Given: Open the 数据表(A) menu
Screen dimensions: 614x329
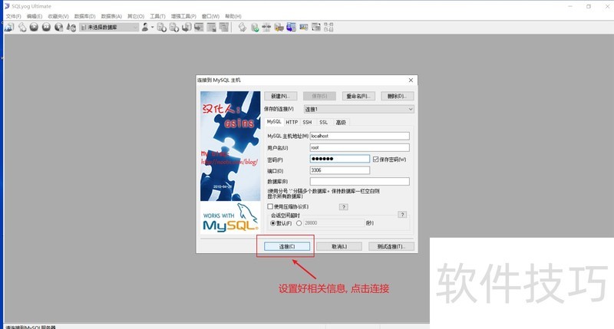Looking at the screenshot, I should 111,16.
